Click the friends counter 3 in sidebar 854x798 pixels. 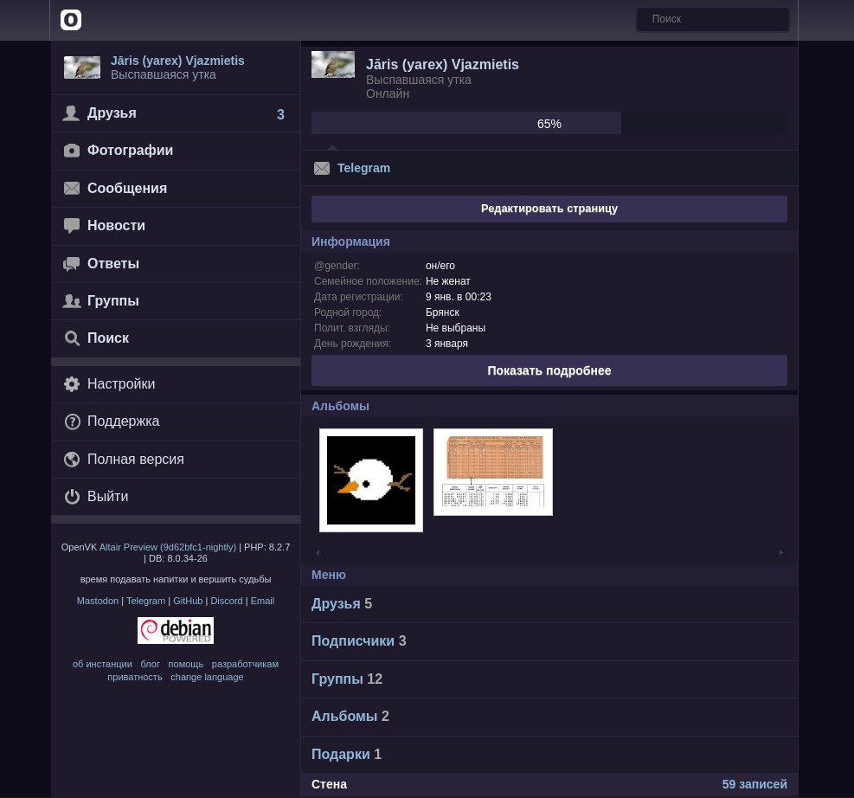pos(280,114)
